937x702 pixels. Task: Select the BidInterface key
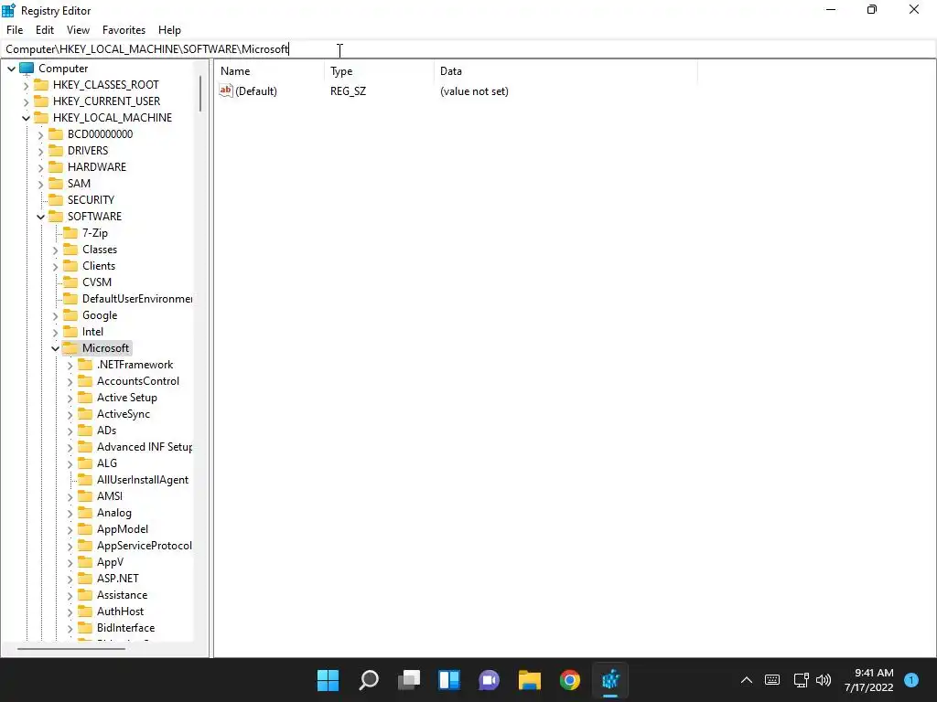pos(125,628)
